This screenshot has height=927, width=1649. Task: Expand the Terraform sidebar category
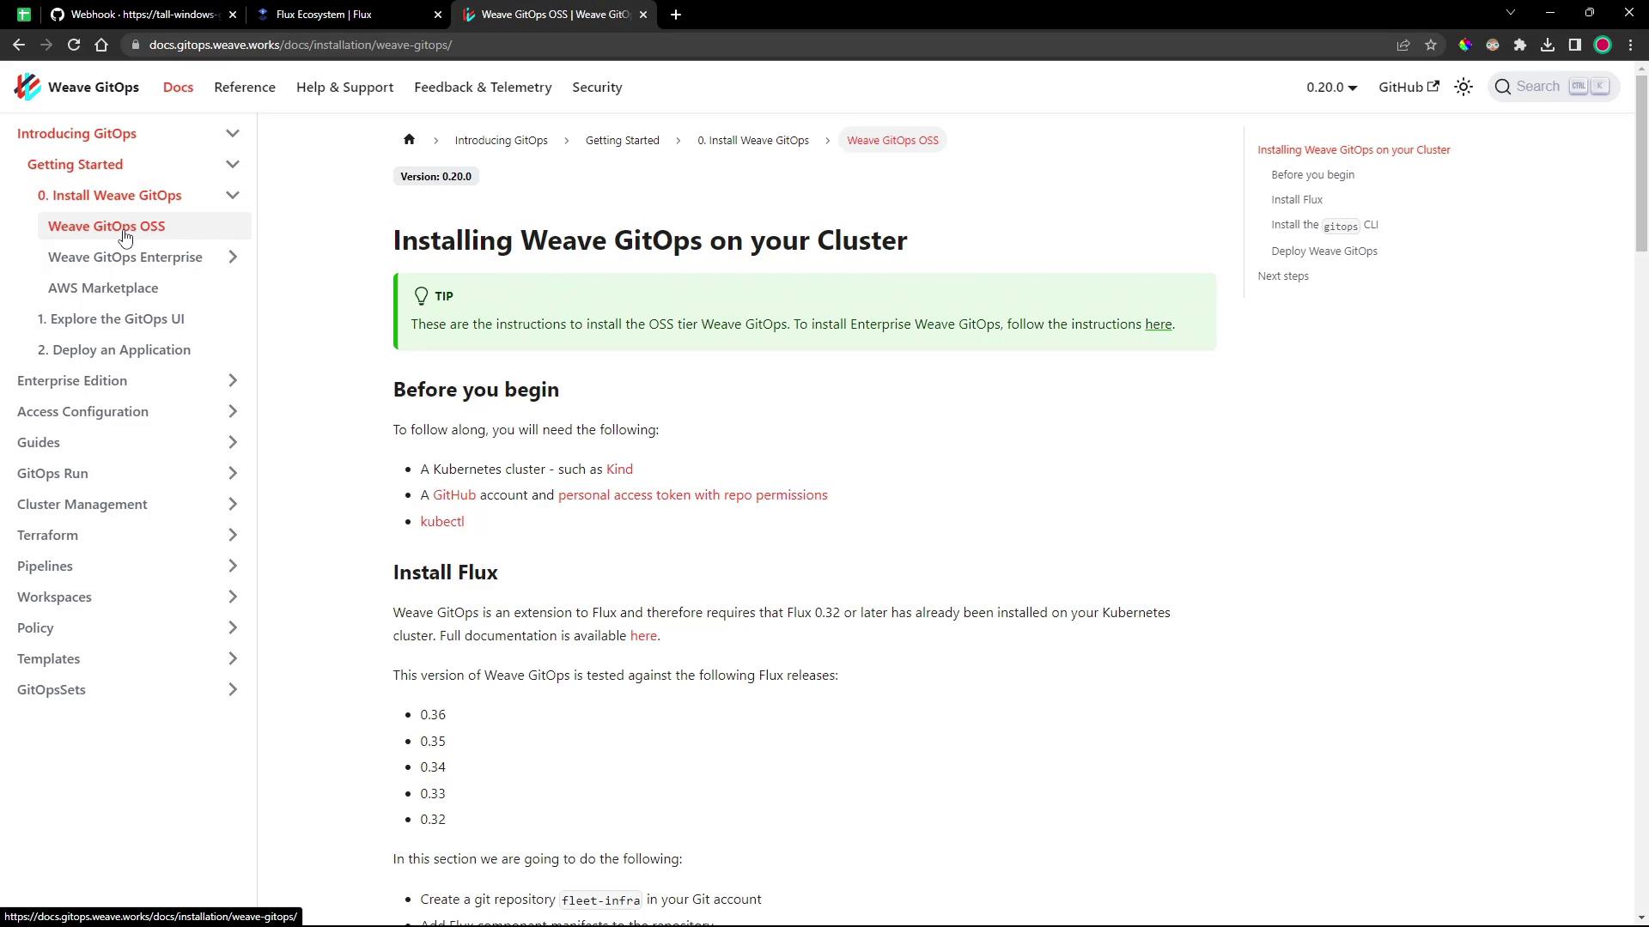click(x=233, y=535)
